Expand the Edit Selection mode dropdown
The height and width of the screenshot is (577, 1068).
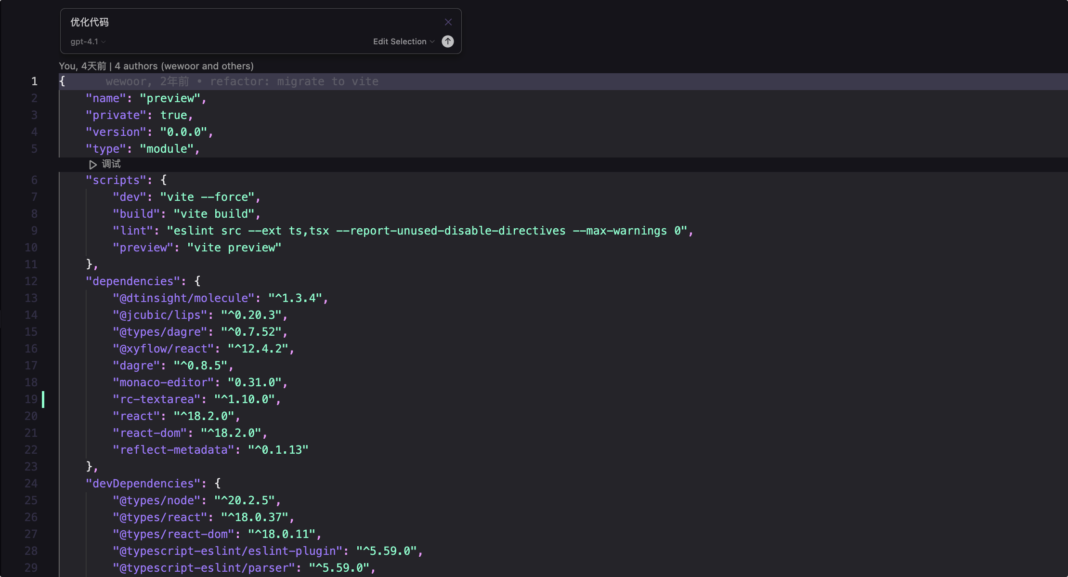[x=404, y=41]
